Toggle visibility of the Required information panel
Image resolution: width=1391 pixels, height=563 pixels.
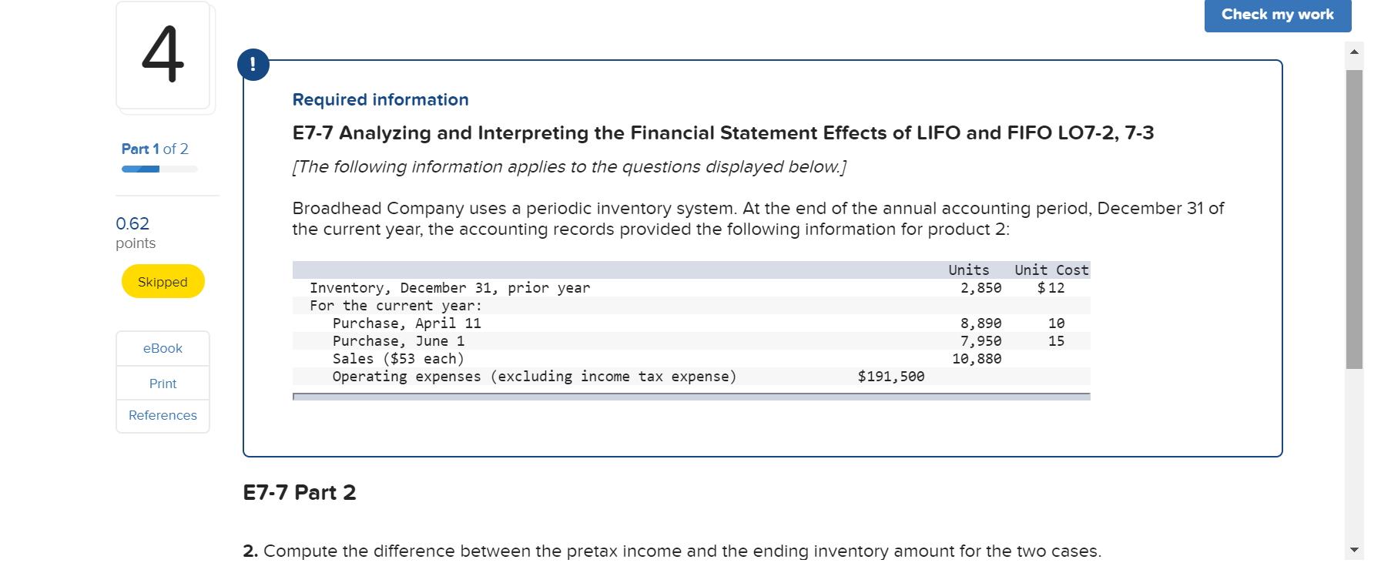(380, 99)
